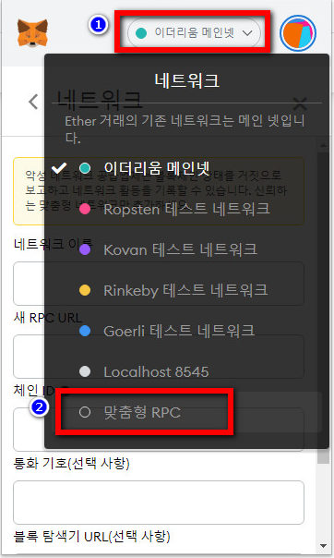Viewport: 334px width, 558px height.
Task: Select Kovan 테스트 네트워크
Action: (x=186, y=249)
